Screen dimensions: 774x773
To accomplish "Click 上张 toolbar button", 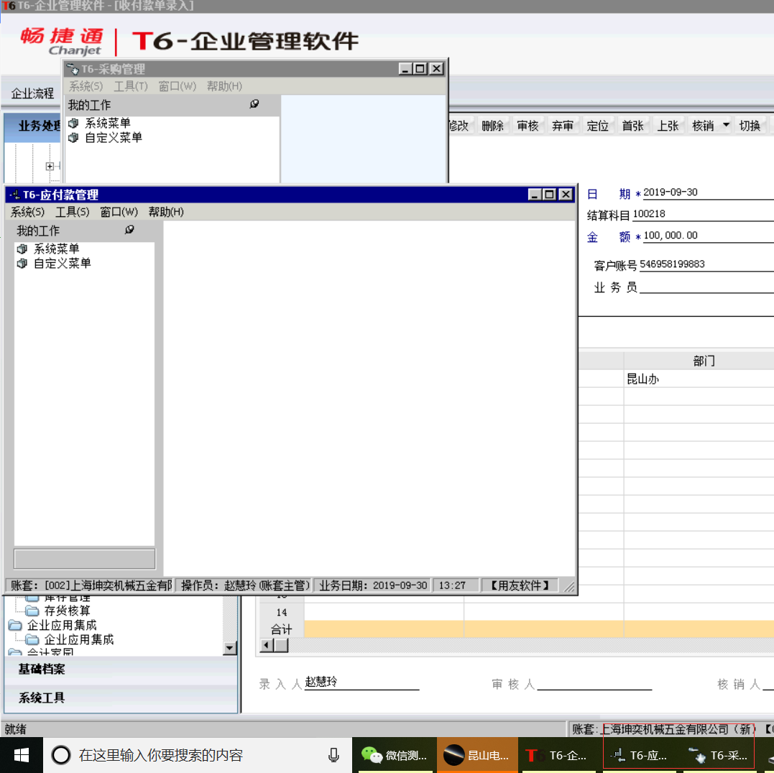I will coord(668,126).
